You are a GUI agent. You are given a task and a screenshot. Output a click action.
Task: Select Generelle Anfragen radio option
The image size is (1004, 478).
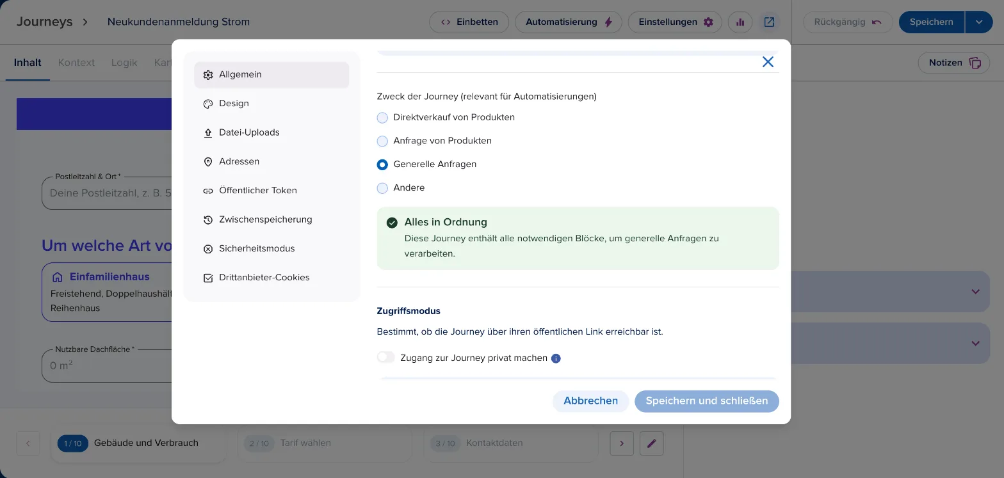tap(382, 164)
